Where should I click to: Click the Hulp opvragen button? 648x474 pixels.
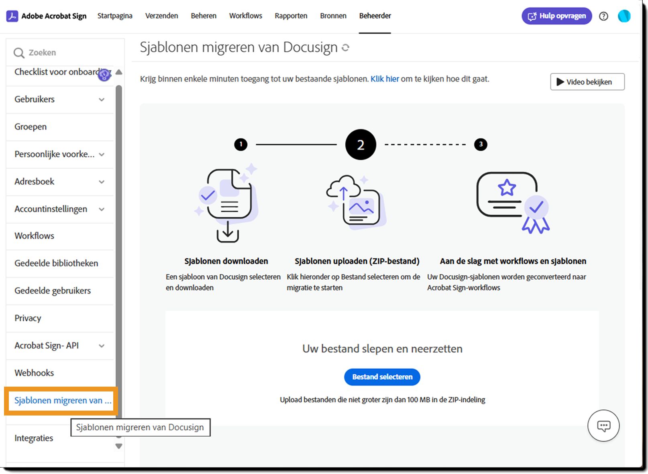[x=556, y=16]
